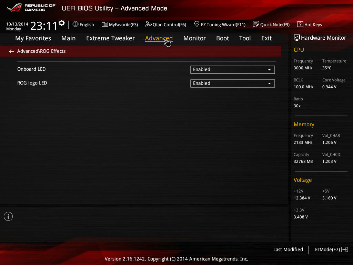Click the 2133 MHz memory frequency value
The image size is (353, 265).
[x=303, y=143]
